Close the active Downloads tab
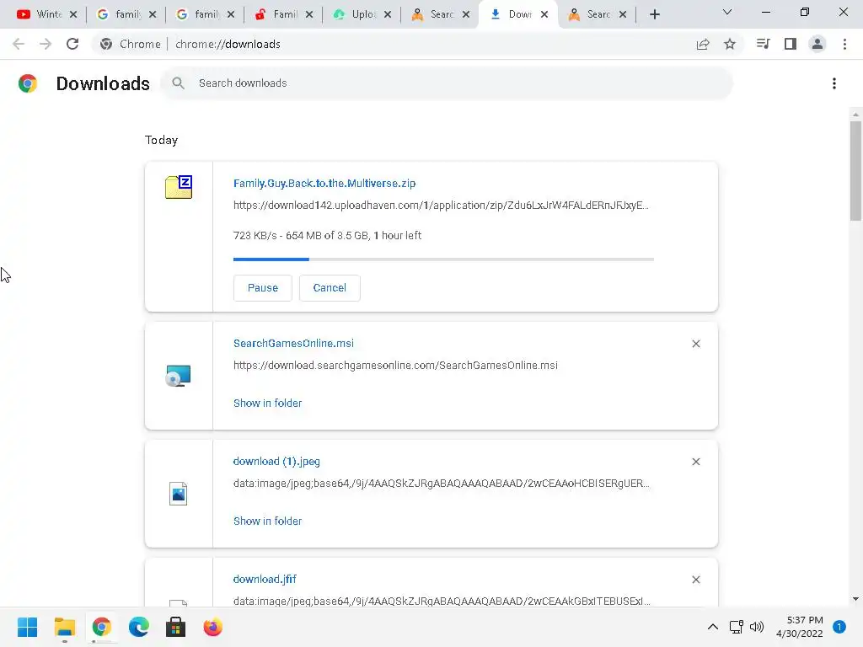The width and height of the screenshot is (863, 647). pyautogui.click(x=544, y=14)
